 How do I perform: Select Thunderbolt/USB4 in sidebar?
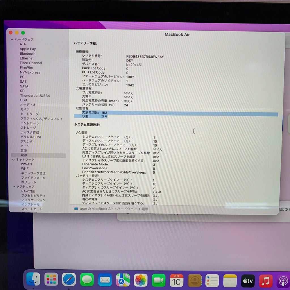(35, 96)
